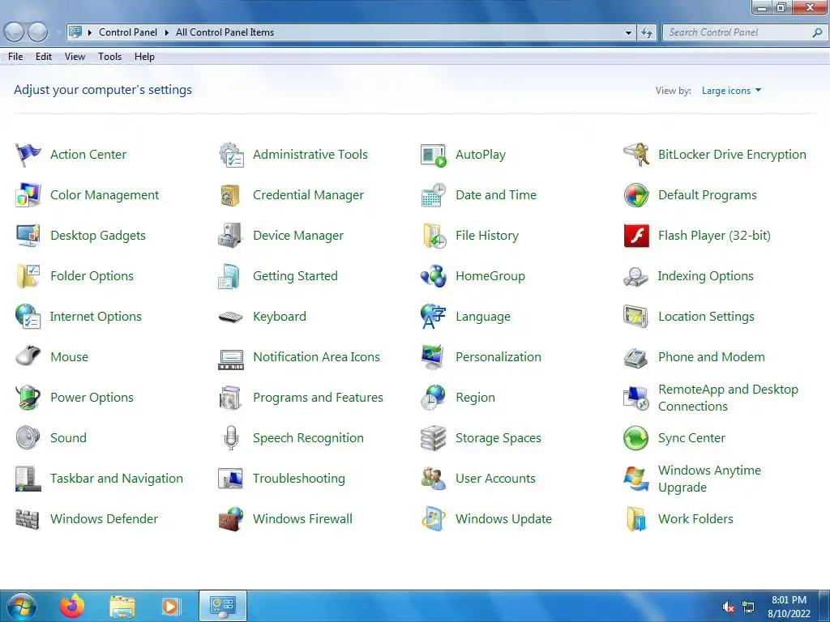Open the Desktop Gadgets icon
Viewport: 830px width, 622px height.
(28, 236)
